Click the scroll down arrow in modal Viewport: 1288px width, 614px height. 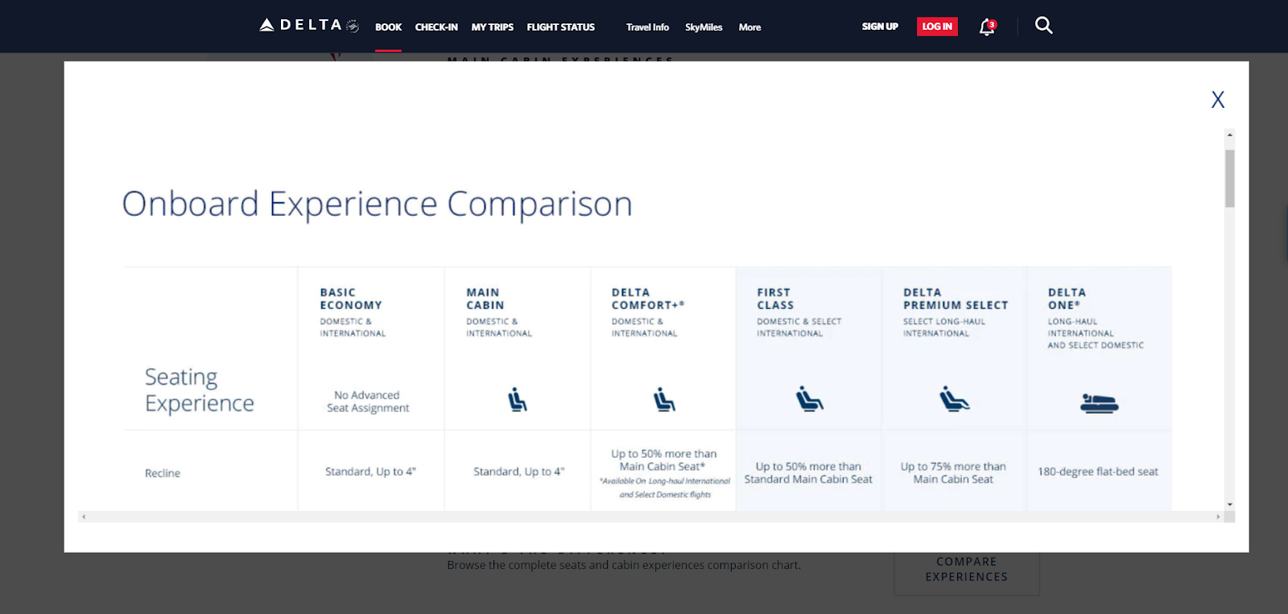(1229, 505)
